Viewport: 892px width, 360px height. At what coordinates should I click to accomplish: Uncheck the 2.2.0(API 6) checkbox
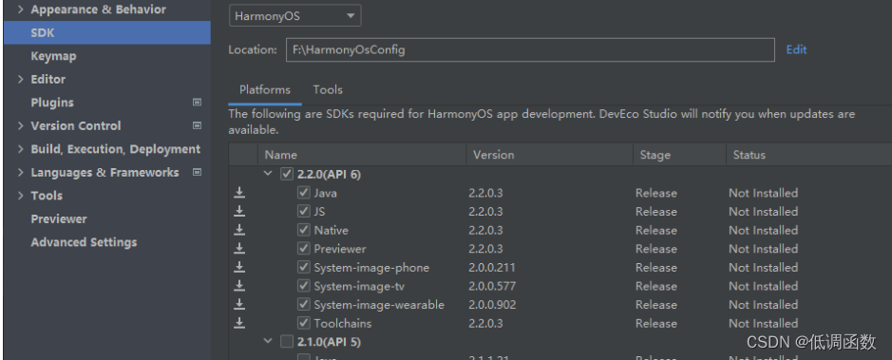click(x=287, y=175)
